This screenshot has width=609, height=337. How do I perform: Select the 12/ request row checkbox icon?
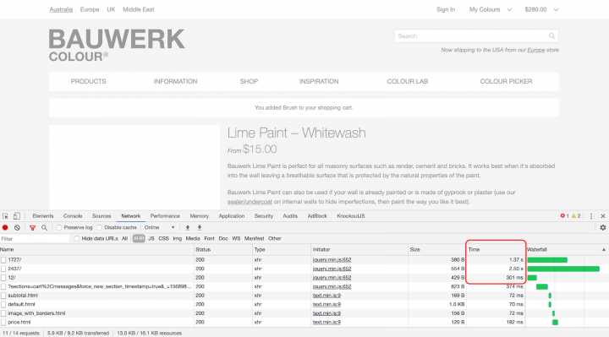(x=3, y=278)
